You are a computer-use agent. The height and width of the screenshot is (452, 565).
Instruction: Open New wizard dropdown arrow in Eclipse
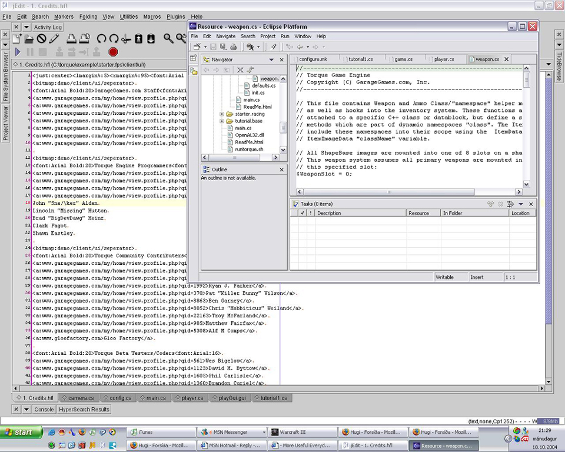[205, 47]
